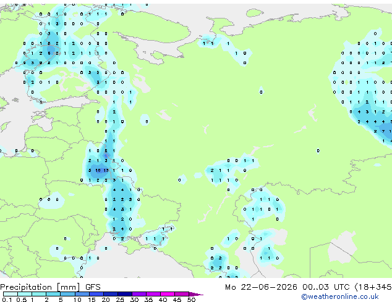Select the 5–10 mm legend color swatch

point(67,294)
